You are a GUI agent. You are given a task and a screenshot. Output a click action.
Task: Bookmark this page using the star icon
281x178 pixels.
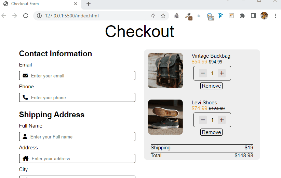[x=163, y=16]
